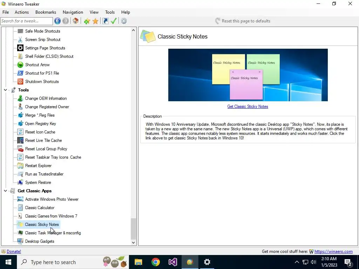
Task: Open the Help menu
Action: 126,12
